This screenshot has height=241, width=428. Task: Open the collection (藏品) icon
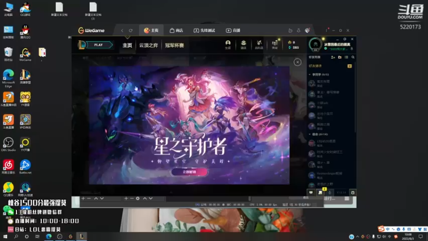pos(243,44)
